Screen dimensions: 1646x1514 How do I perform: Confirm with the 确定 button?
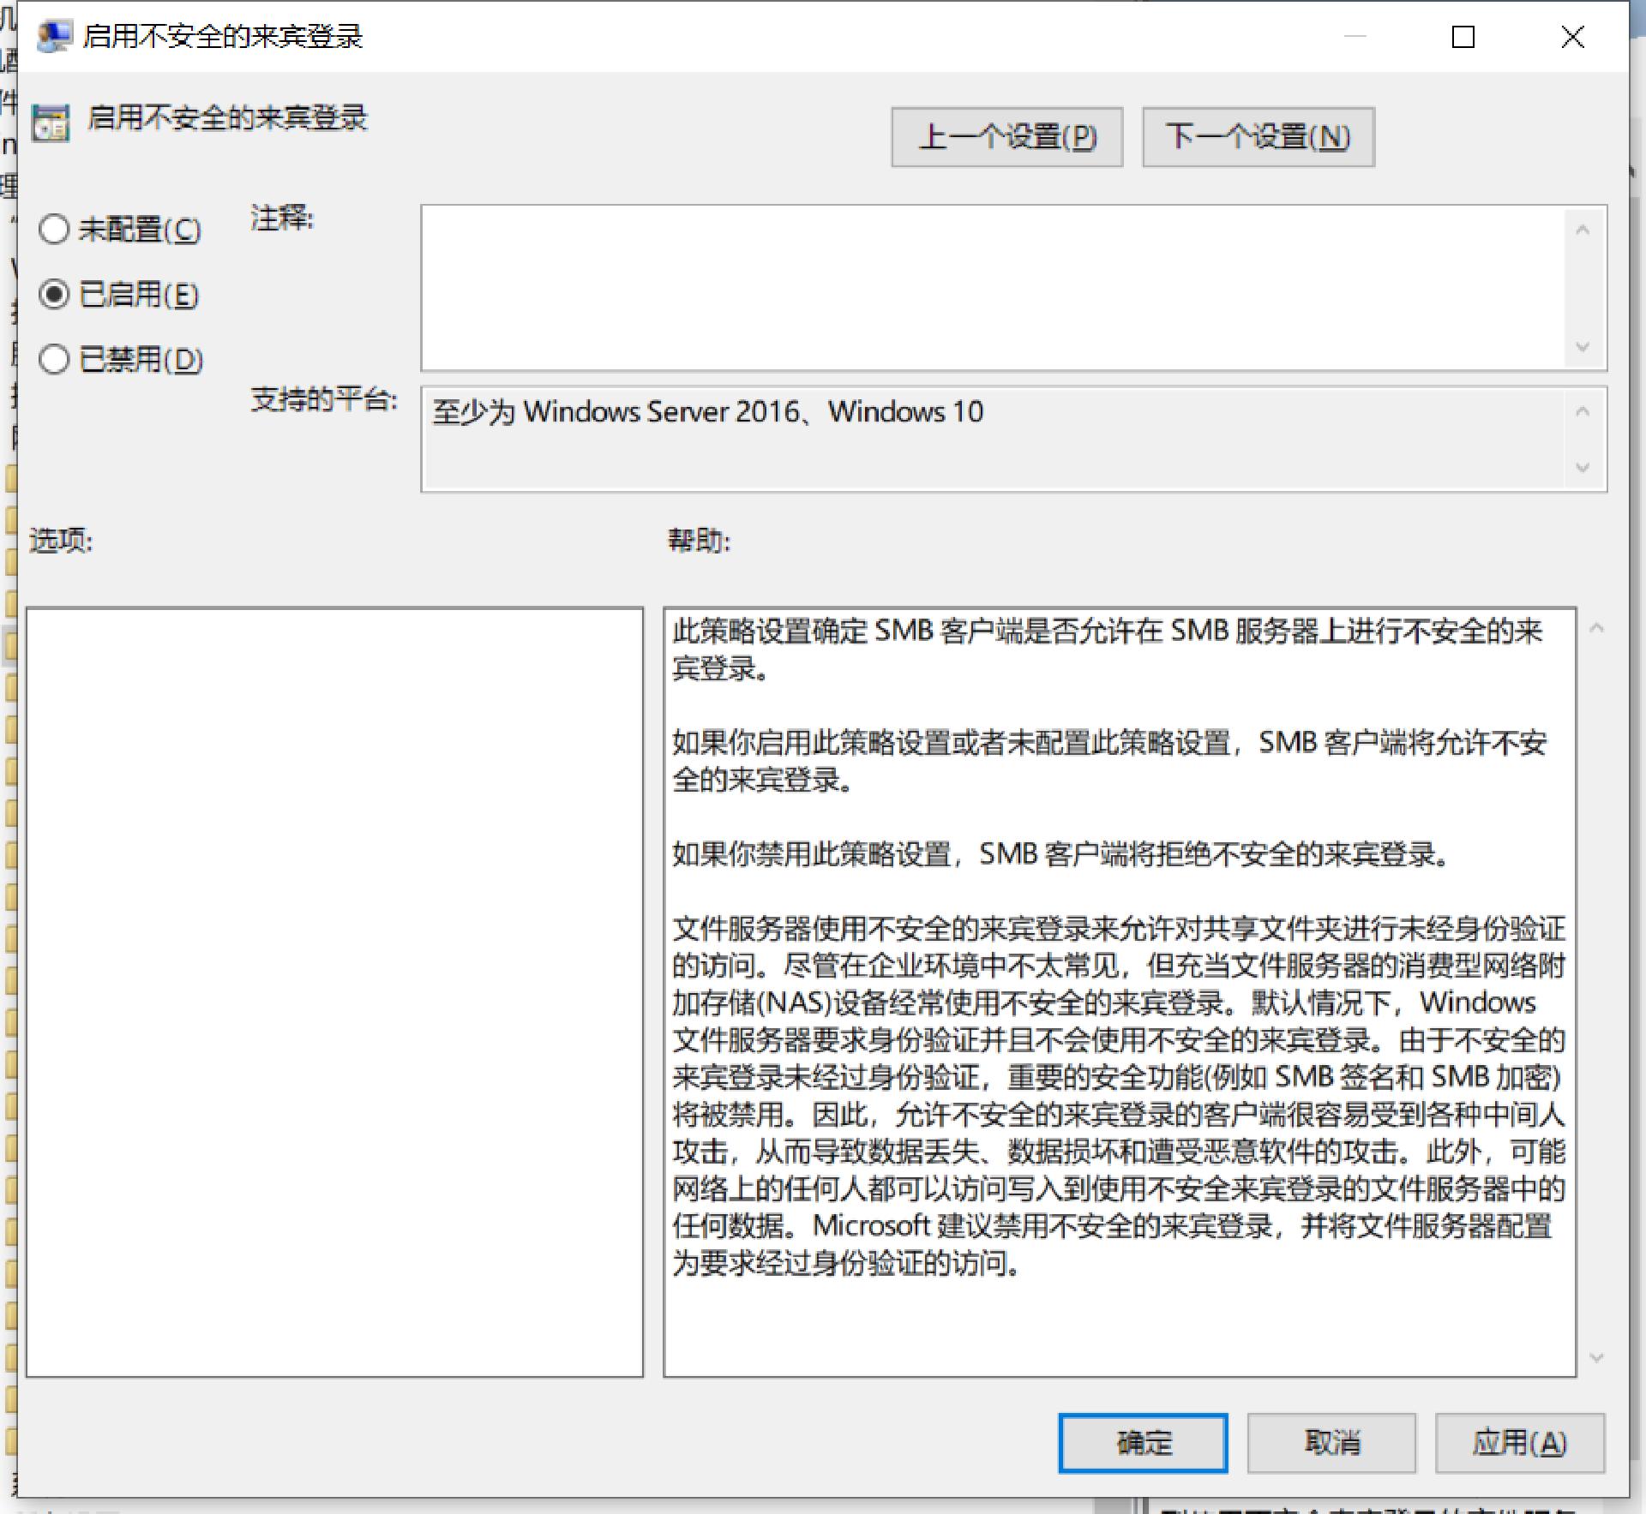coord(1143,1443)
